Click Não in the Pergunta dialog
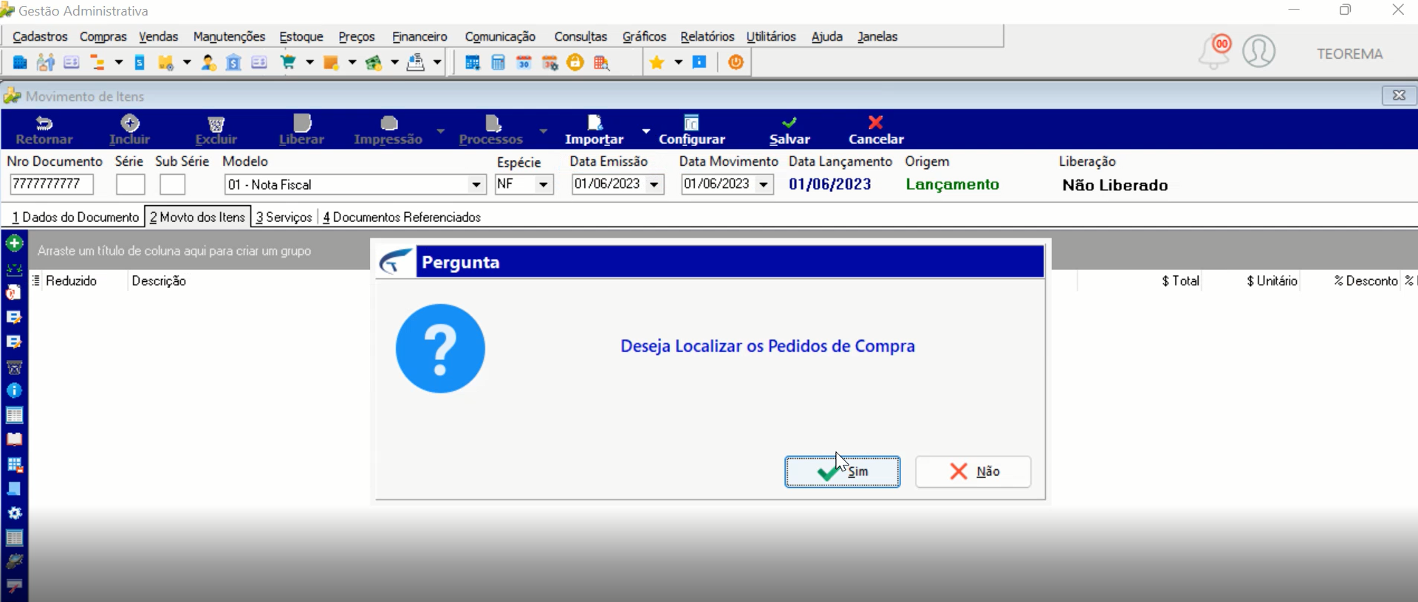 (x=973, y=471)
